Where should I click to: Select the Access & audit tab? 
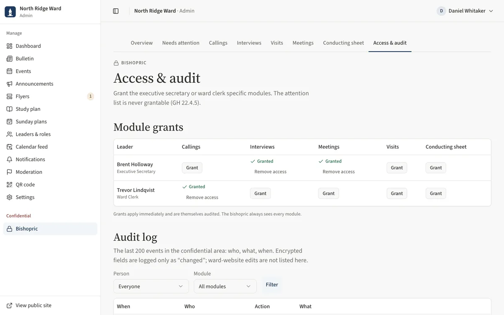(x=390, y=43)
